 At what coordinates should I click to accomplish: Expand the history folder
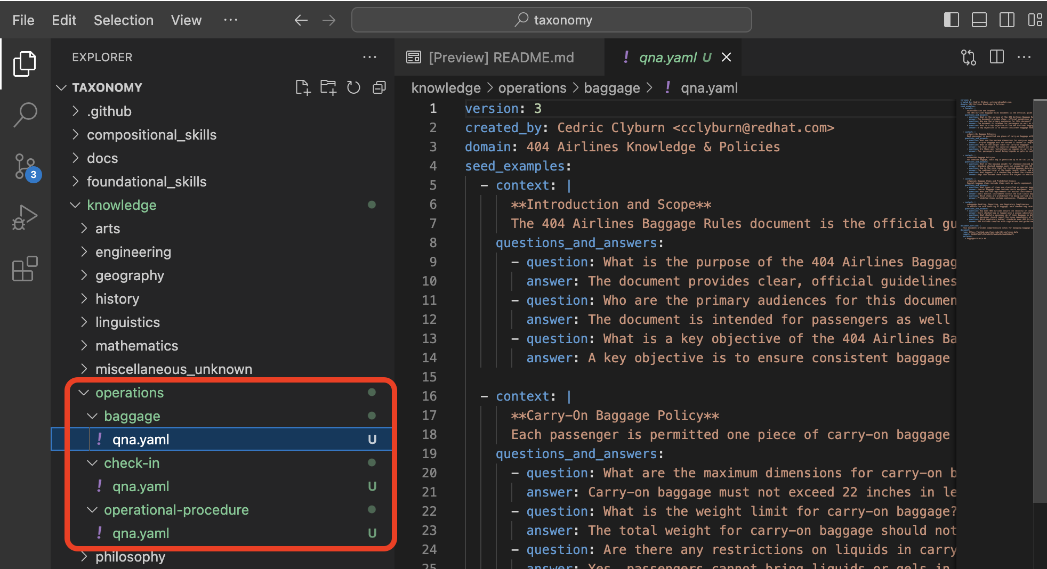[x=84, y=299]
